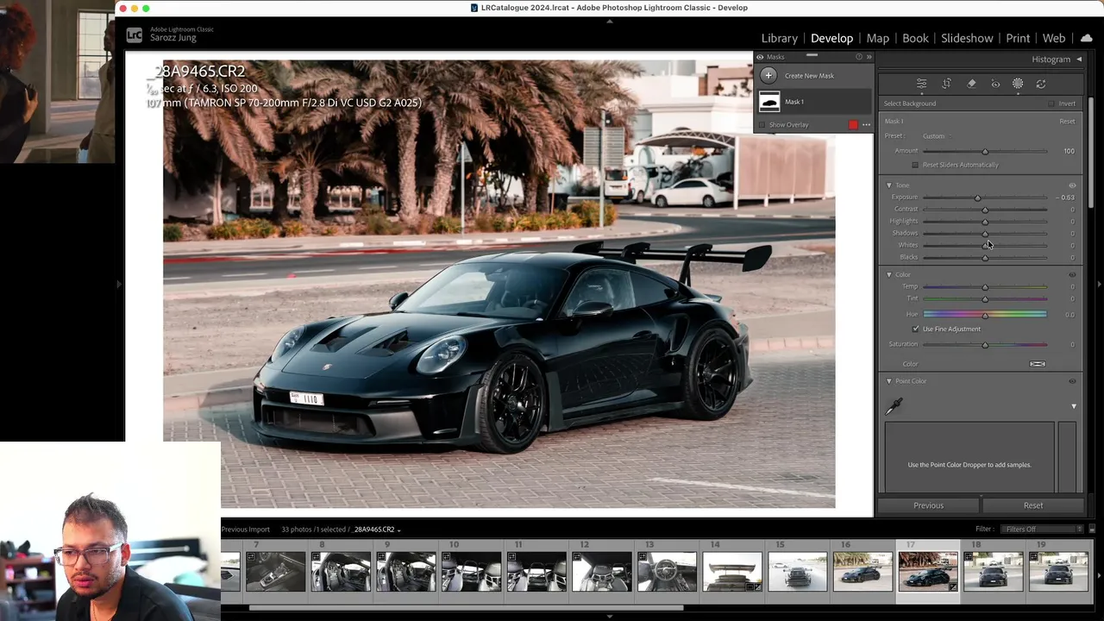Image resolution: width=1104 pixels, height=621 pixels.
Task: Click the cloud sync status icon
Action: (1087, 38)
